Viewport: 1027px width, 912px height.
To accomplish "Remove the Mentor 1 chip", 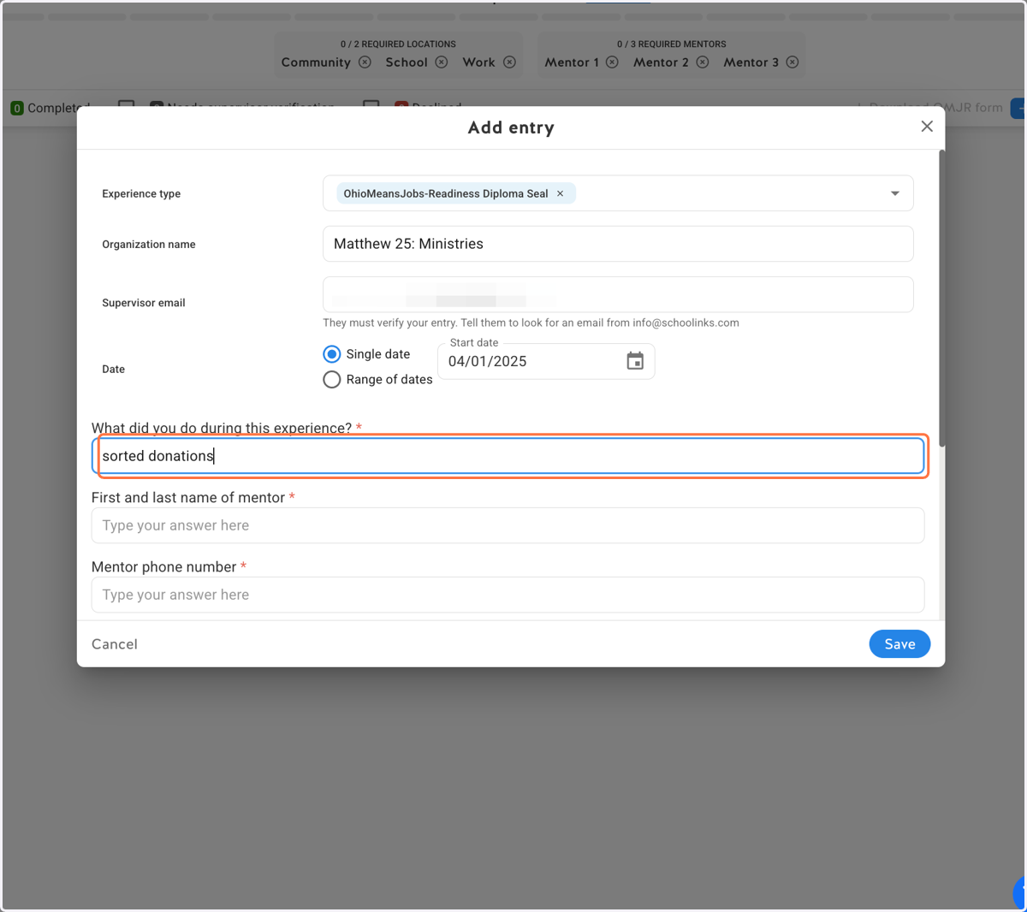I will click(x=612, y=62).
